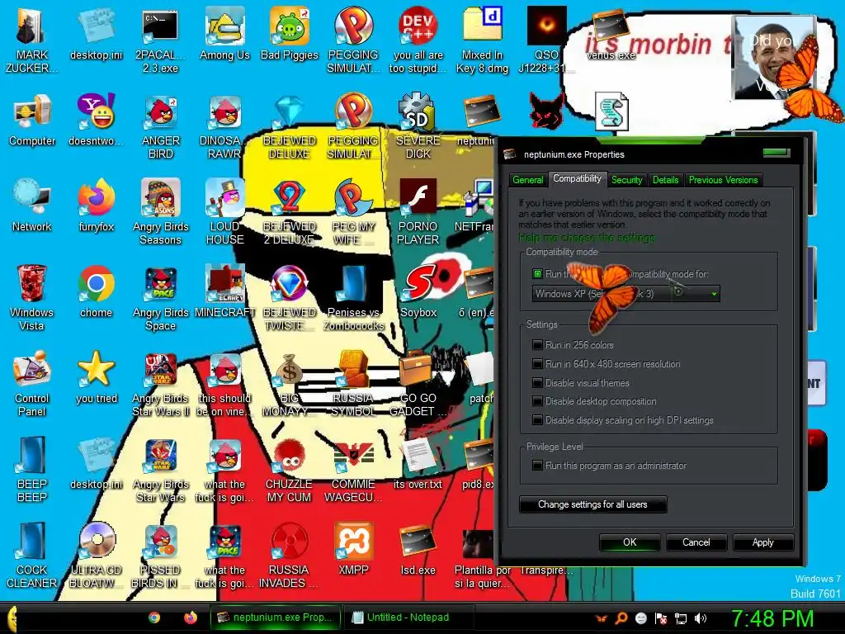Image resolution: width=845 pixels, height=634 pixels.
Task: Switch to Untitled - Notepad taskbar button
Action: click(409, 617)
